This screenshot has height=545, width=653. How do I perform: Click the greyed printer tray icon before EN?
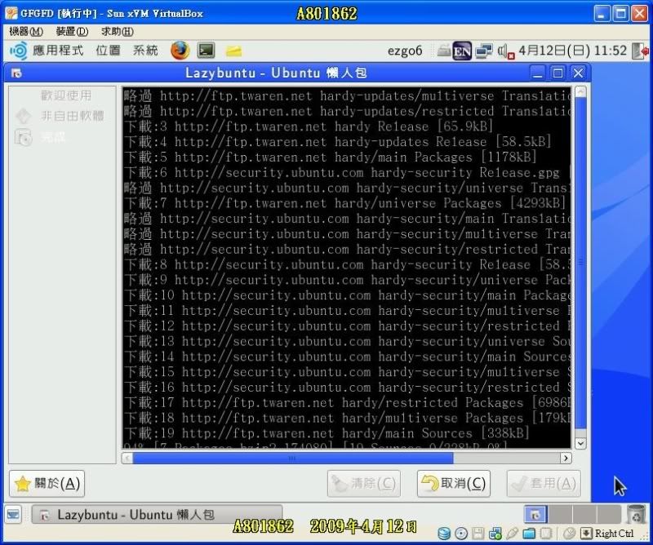[444, 51]
